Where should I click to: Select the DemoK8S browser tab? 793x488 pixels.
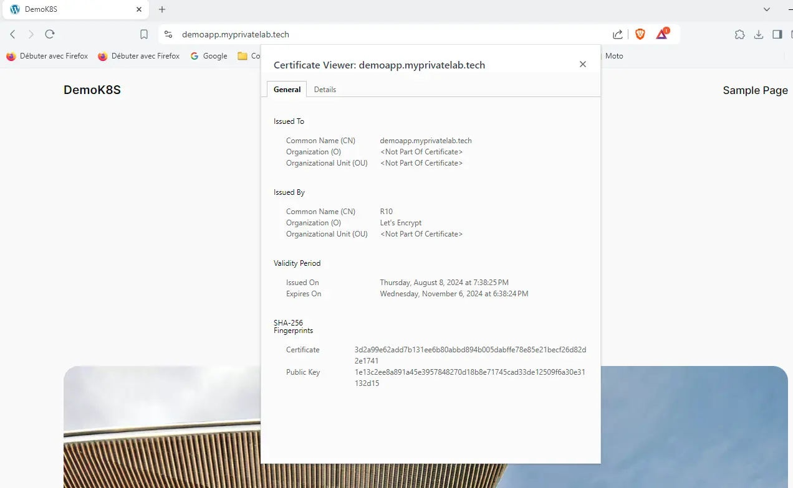[75, 9]
